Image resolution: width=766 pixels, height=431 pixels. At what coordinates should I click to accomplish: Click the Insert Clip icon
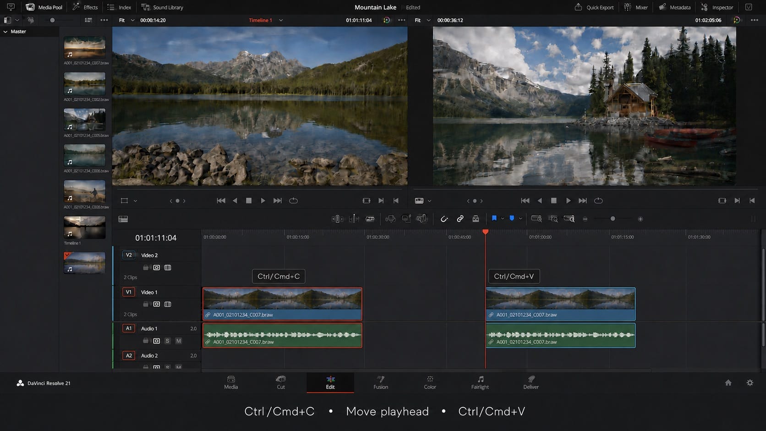tap(390, 219)
